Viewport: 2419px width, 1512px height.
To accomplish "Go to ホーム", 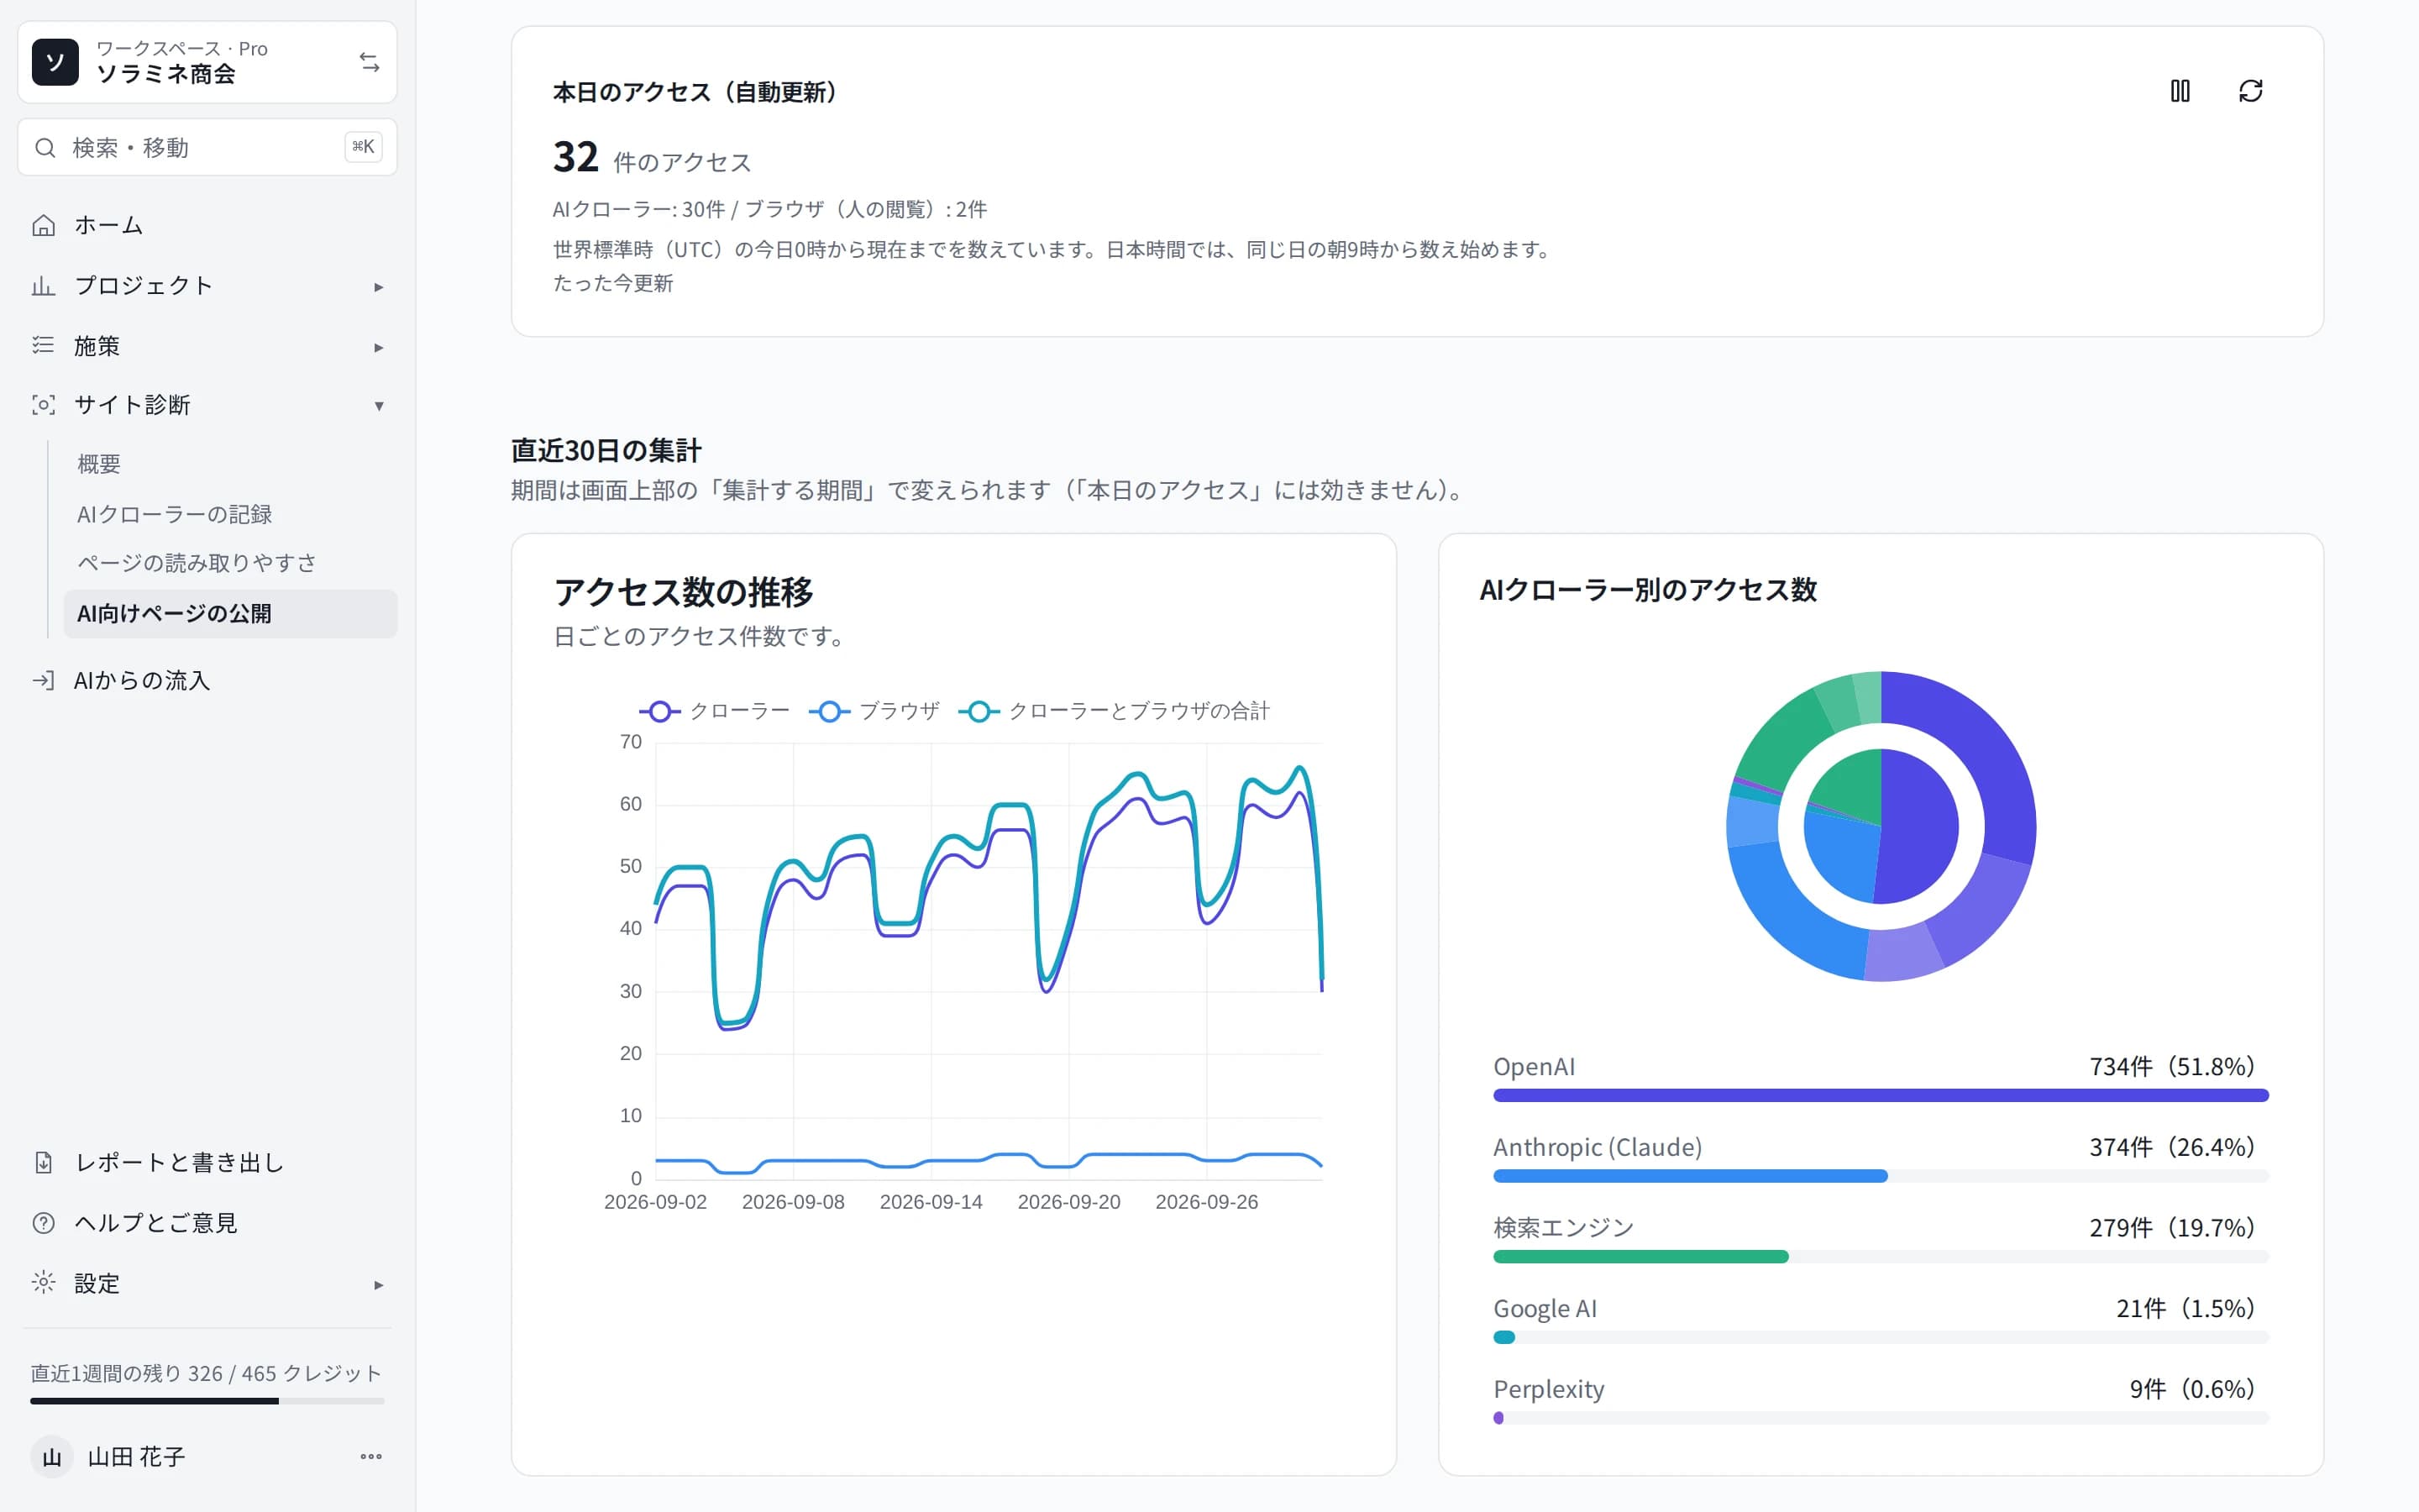I will tap(207, 225).
